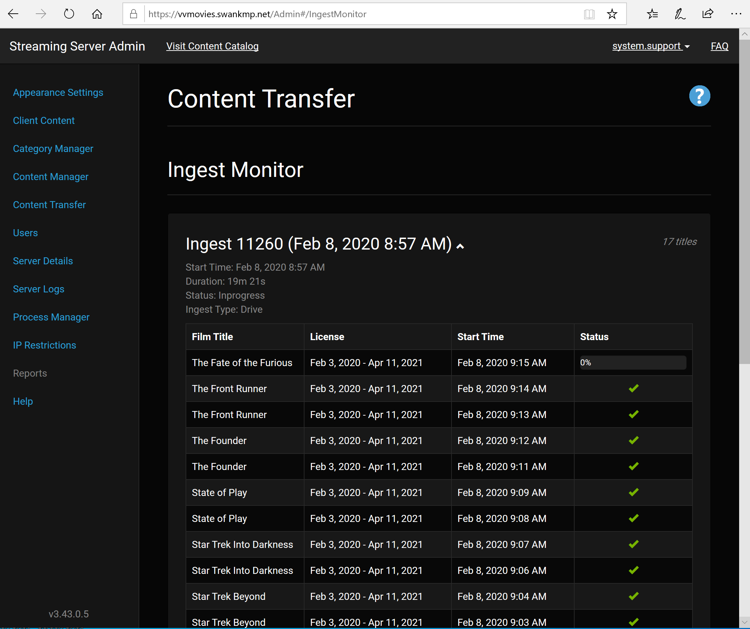The width and height of the screenshot is (750, 629).
Task: Open Server Details panel
Action: 43,260
